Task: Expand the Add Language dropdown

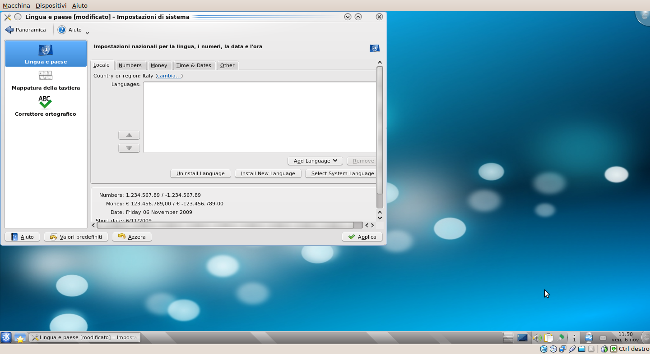Action: tap(315, 161)
